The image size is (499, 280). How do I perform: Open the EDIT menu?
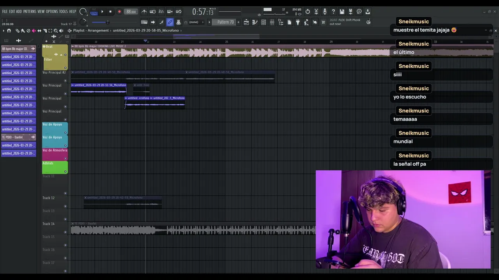pyautogui.click(x=12, y=11)
